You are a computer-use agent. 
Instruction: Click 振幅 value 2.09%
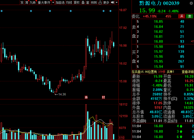[x=158, y=90]
